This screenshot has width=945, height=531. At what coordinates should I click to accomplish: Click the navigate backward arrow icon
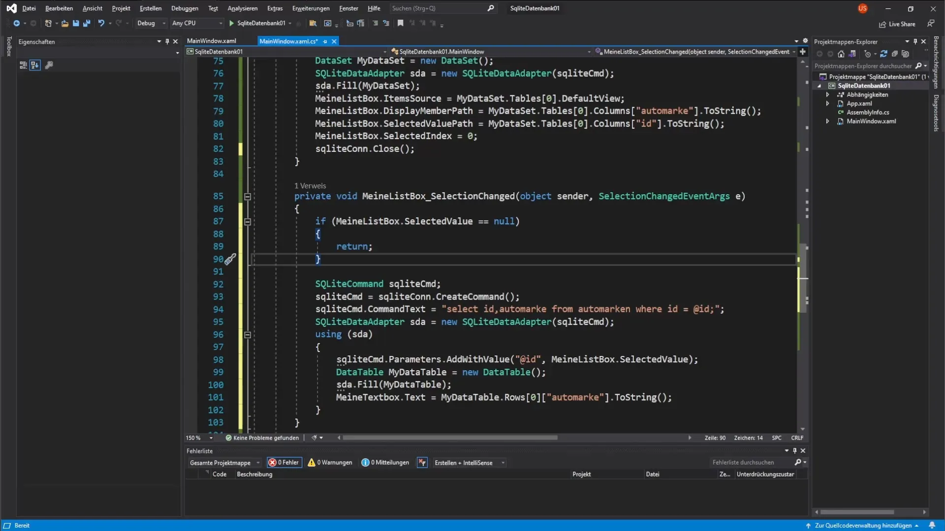point(16,23)
